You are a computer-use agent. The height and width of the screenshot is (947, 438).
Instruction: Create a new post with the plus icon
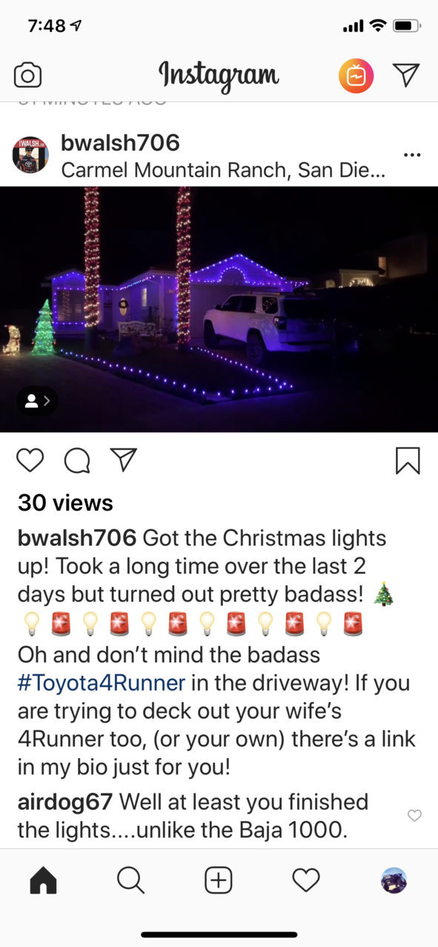pyautogui.click(x=218, y=880)
